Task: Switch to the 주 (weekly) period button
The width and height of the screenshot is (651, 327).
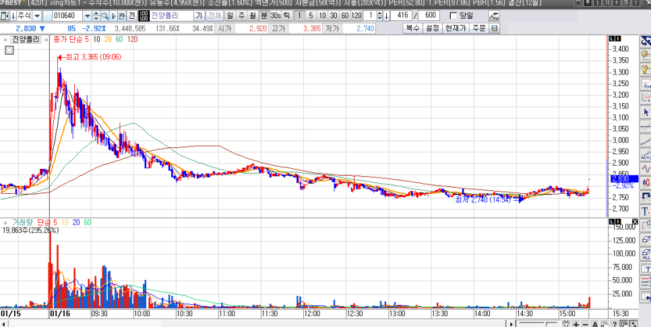Action: pos(241,16)
